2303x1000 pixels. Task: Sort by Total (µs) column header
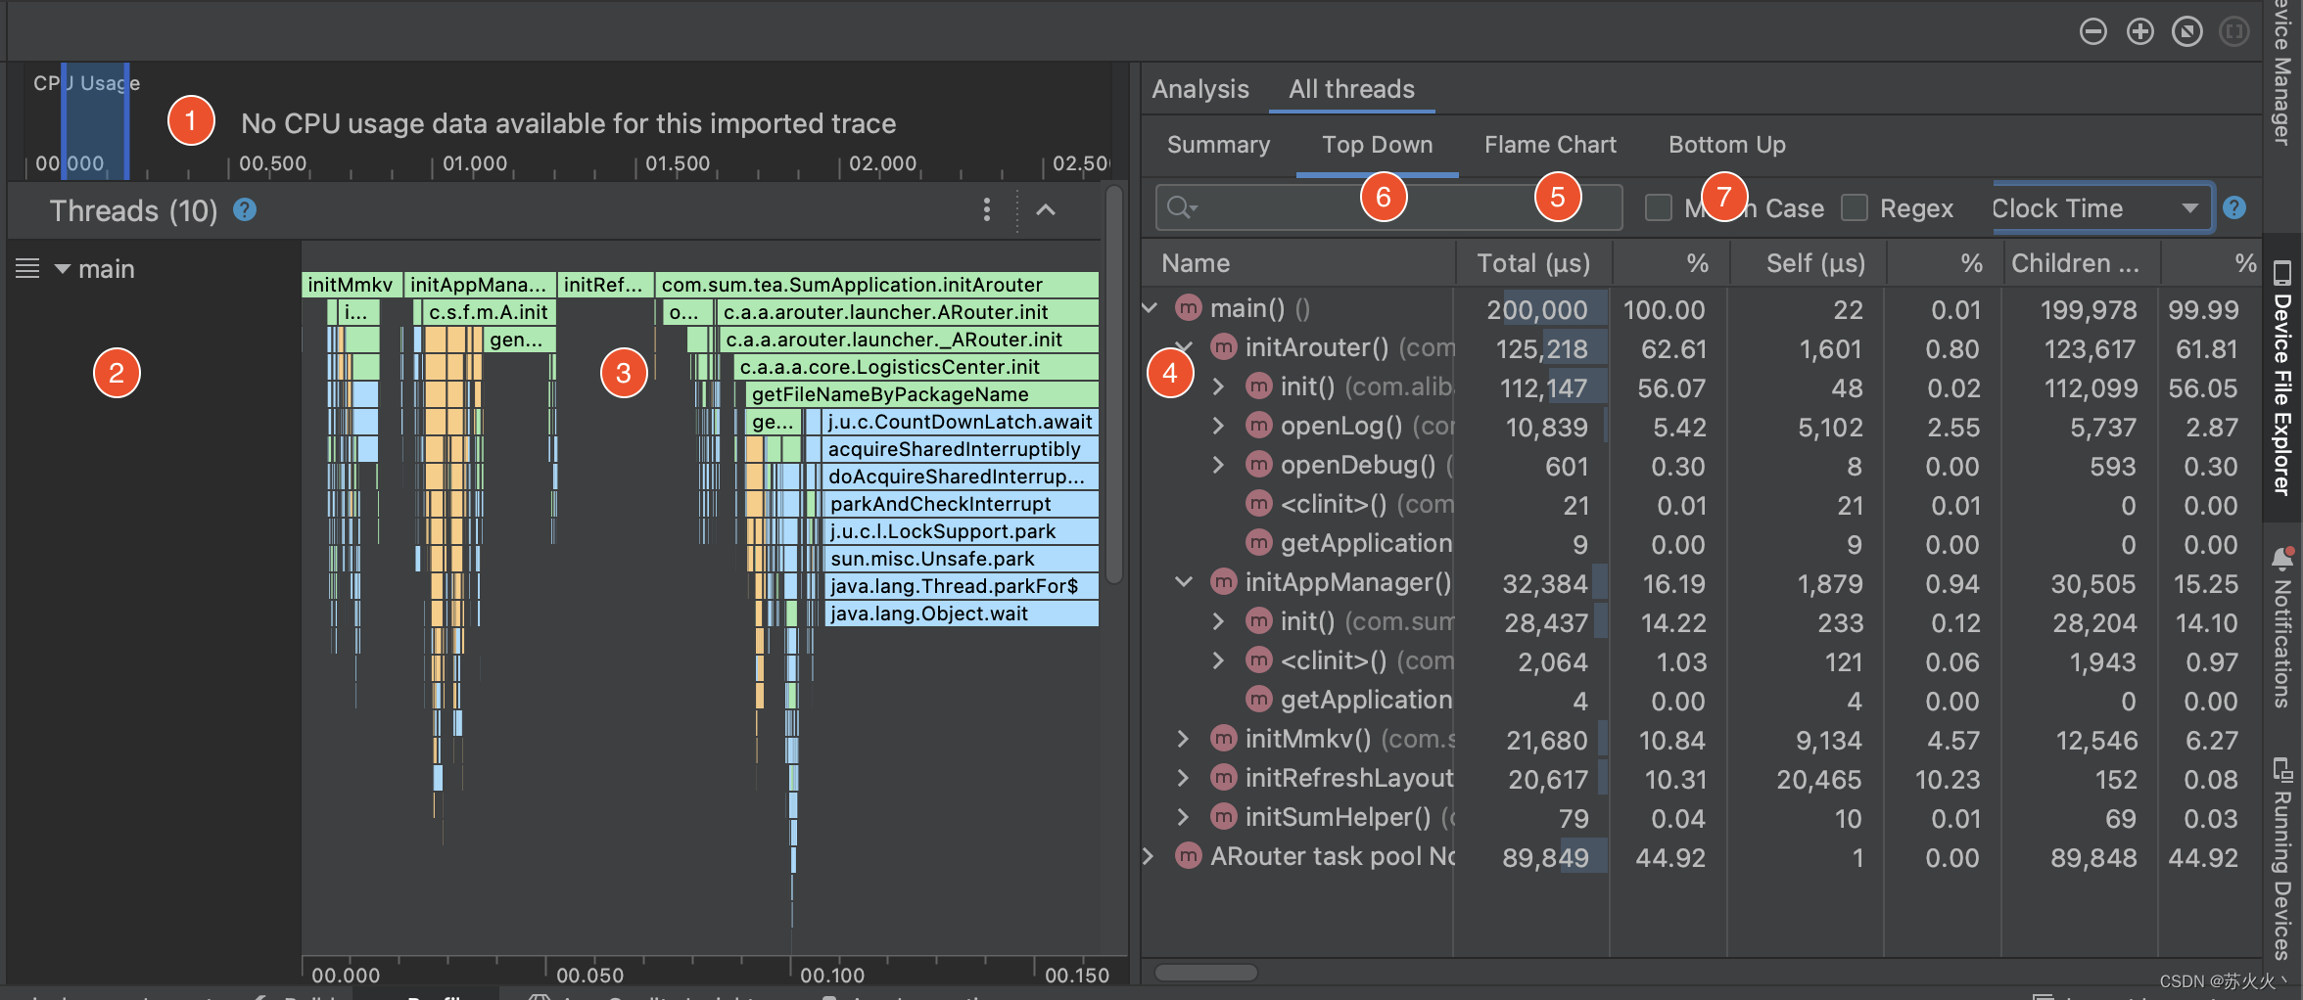[x=1533, y=263]
